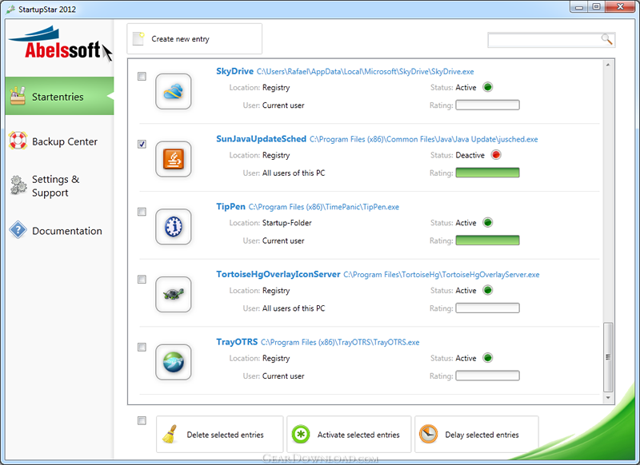Click the list scrollbar down arrow
The height and width of the screenshot is (465, 640).
[608, 398]
